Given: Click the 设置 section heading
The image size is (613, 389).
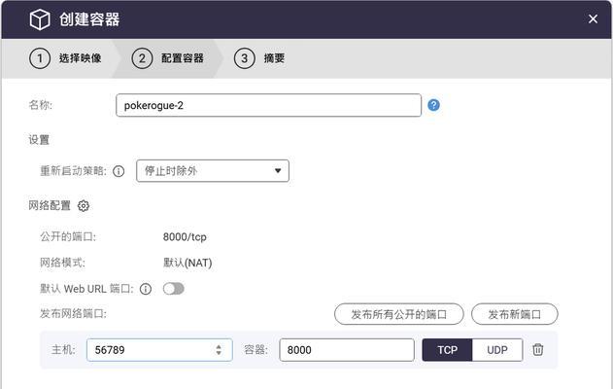Looking at the screenshot, I should click(39, 140).
